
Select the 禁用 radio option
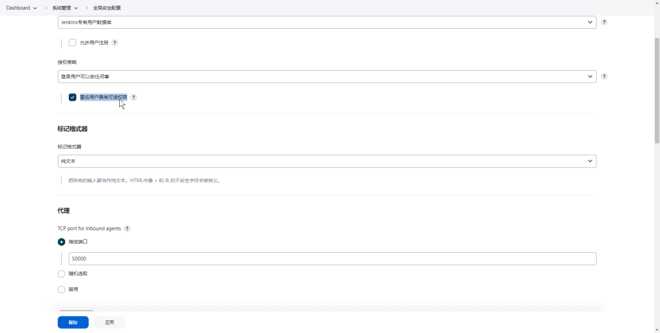[x=61, y=289]
